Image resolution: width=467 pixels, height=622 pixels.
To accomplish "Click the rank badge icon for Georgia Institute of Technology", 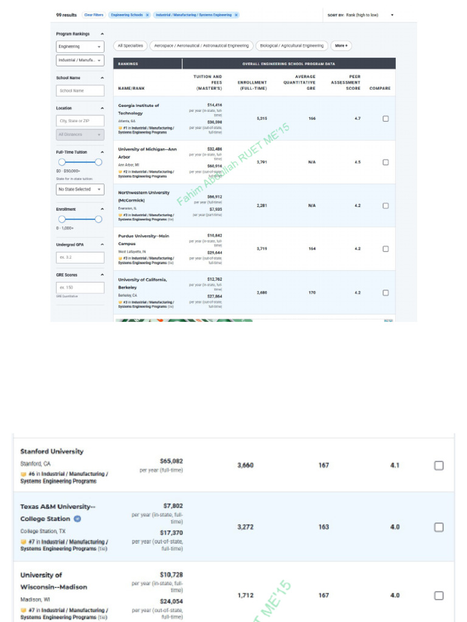I will tap(120, 128).
